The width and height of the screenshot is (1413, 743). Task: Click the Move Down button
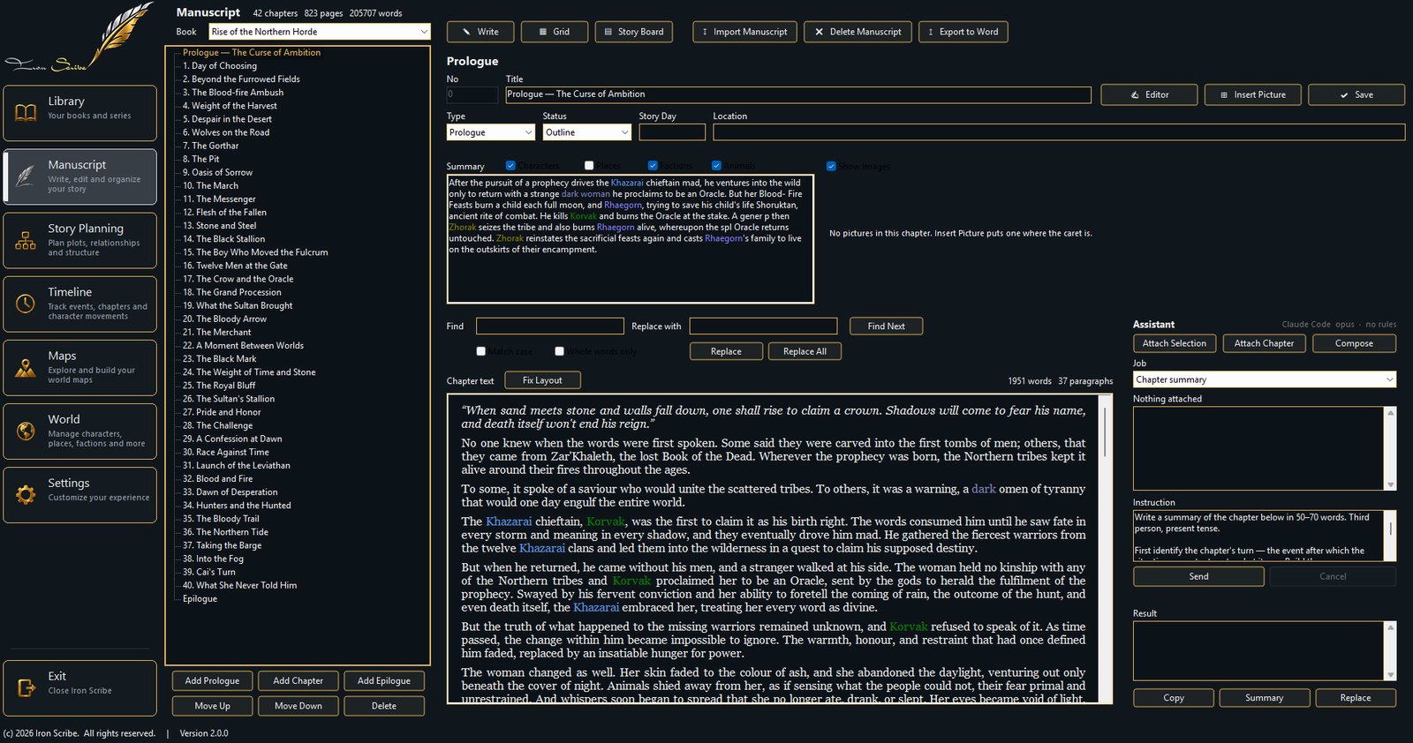(x=298, y=706)
